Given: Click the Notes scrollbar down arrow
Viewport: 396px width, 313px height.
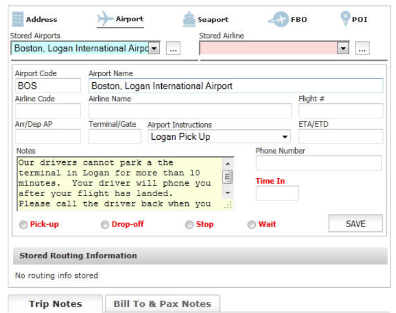Looking at the screenshot, I should pos(228,194).
